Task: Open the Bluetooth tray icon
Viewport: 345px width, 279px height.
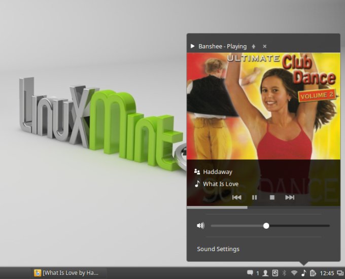Action: tap(284, 273)
